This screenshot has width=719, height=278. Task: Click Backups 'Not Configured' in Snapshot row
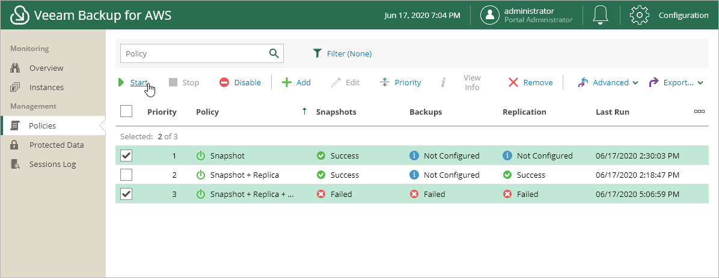451,156
